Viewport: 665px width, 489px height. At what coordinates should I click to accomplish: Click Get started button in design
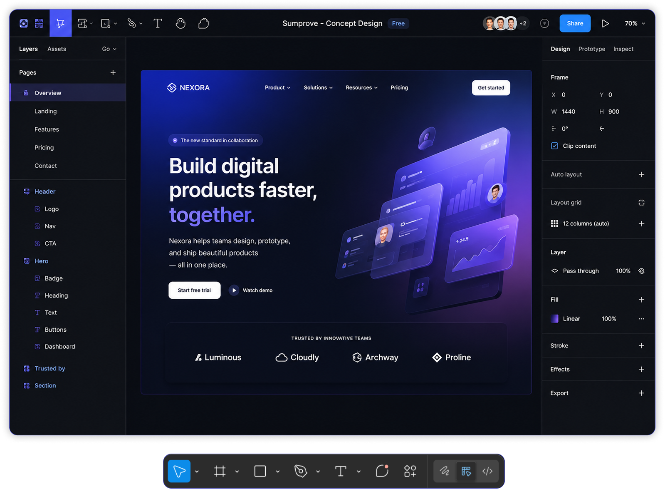491,87
